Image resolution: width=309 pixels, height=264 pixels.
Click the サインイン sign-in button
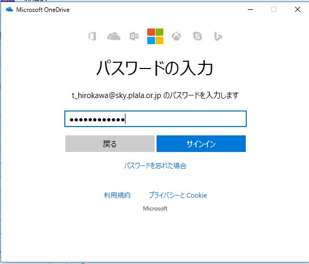(201, 144)
